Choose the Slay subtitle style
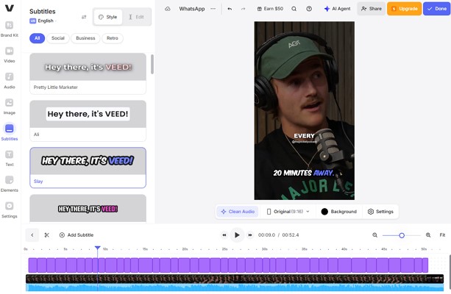Viewport: 451px width, 294px height. click(x=88, y=168)
